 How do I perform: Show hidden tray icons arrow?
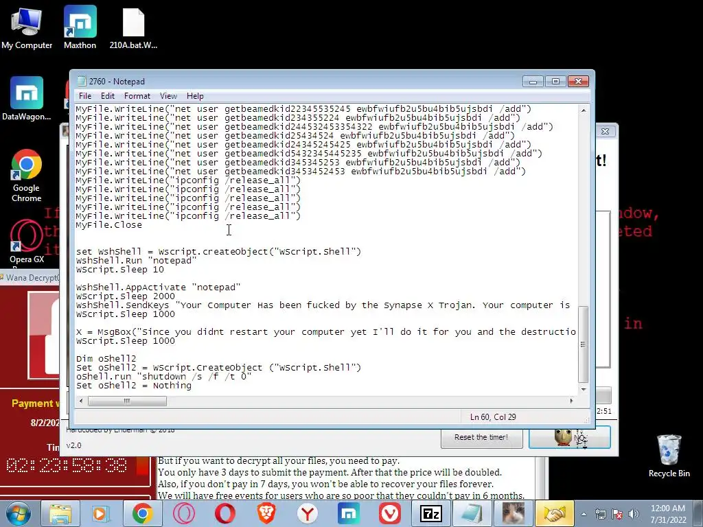point(584,514)
